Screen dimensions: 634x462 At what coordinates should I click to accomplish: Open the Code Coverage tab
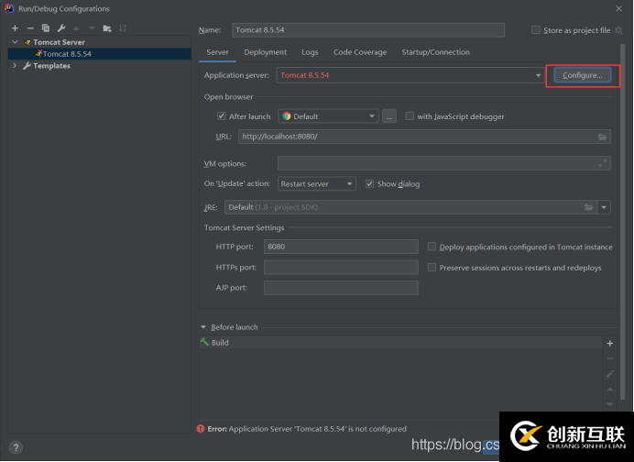point(360,52)
